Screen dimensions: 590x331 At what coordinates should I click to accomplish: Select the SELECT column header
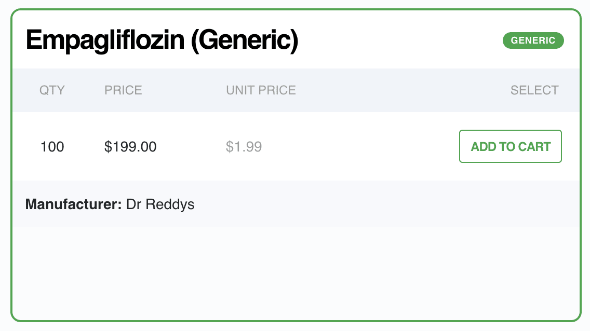[x=534, y=90]
